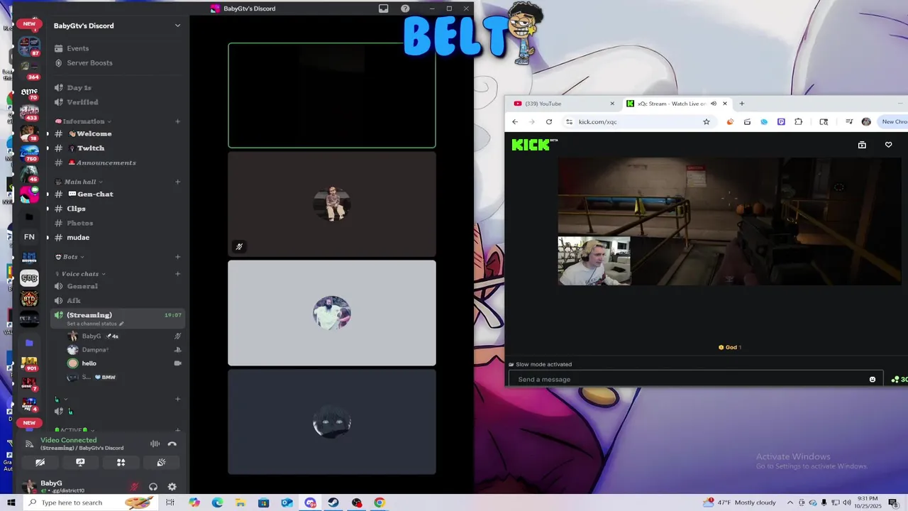Click the kick.com/xqc address bar
The image size is (908, 511).
click(638, 121)
